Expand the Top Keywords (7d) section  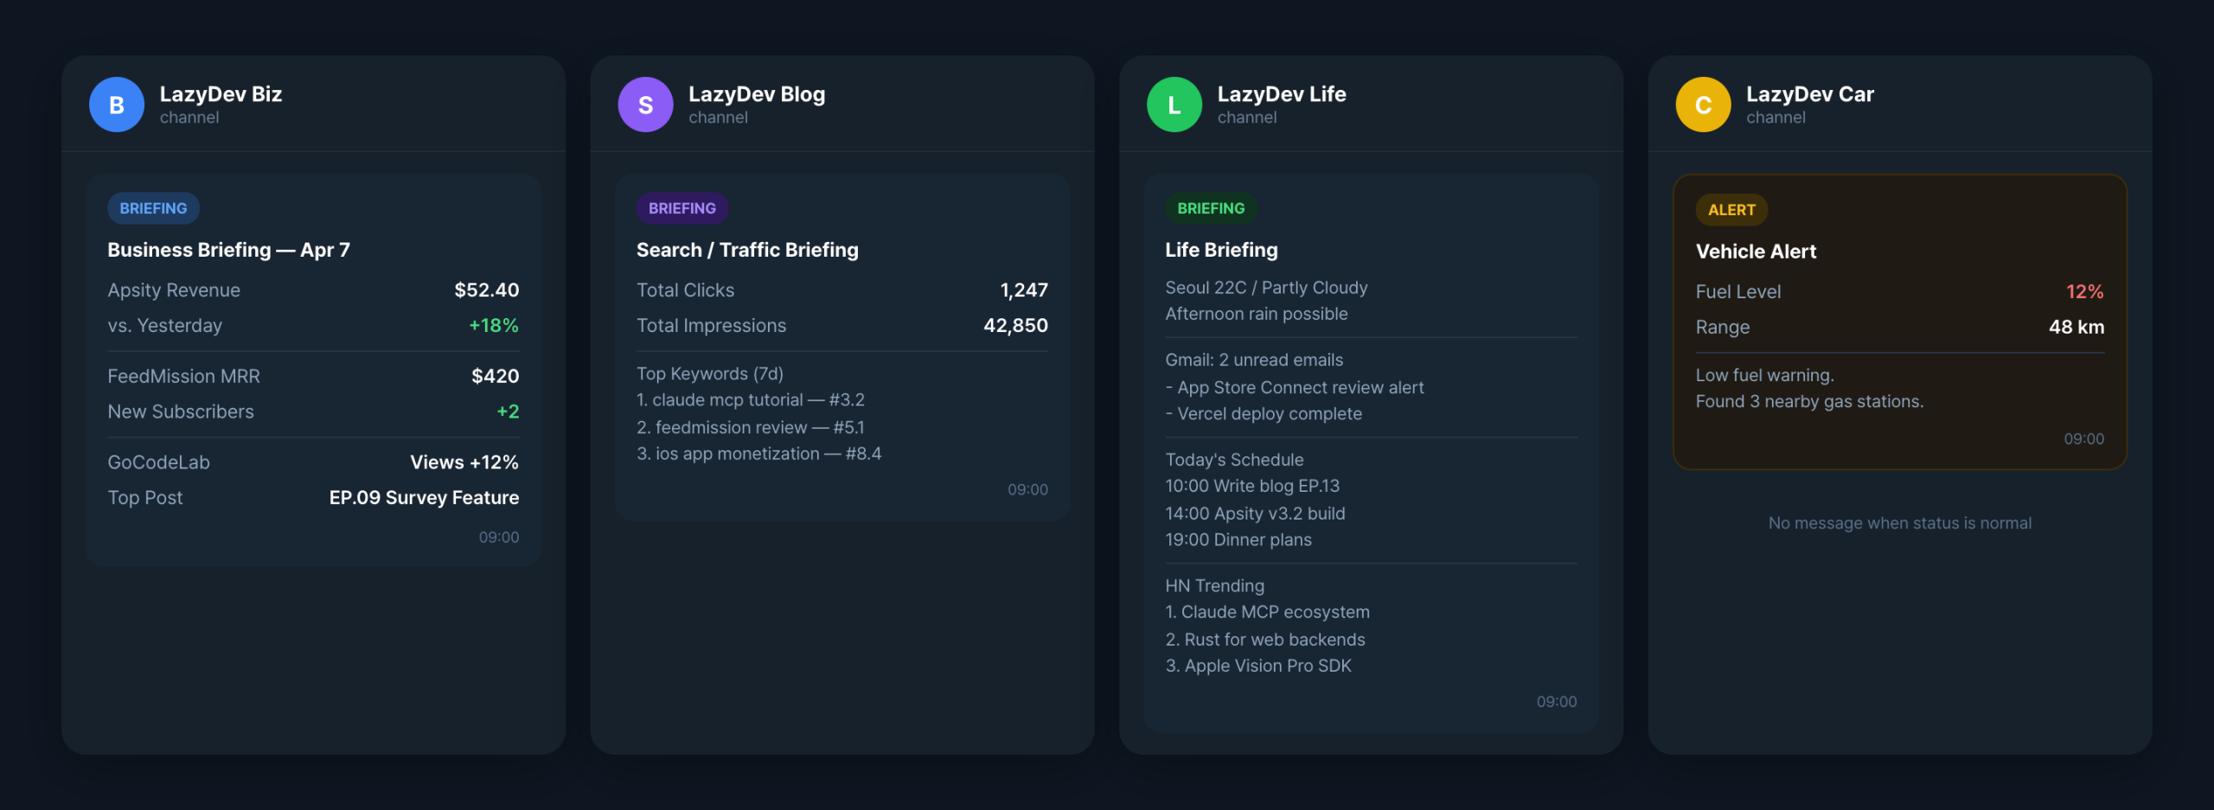[x=709, y=373]
